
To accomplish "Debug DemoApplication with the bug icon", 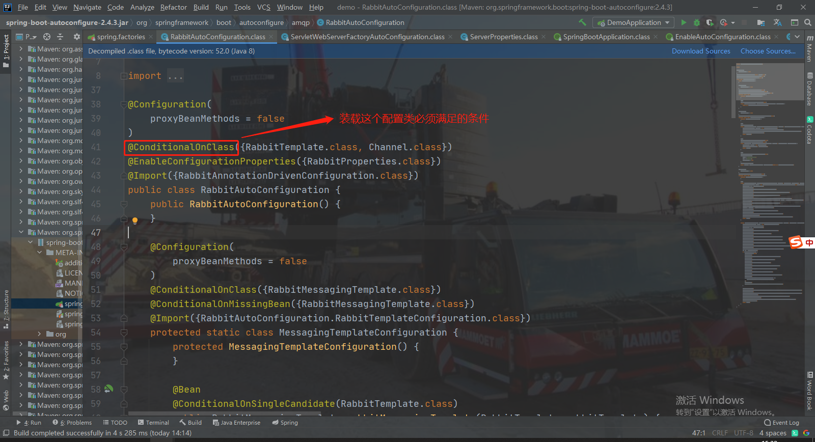I will (x=697, y=22).
